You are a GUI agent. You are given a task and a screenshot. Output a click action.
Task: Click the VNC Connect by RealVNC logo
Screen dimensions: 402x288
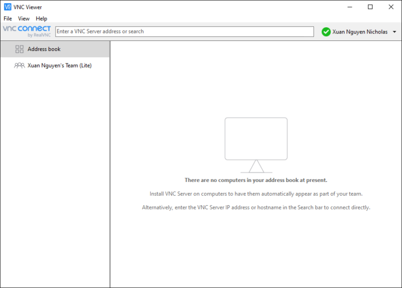27,31
